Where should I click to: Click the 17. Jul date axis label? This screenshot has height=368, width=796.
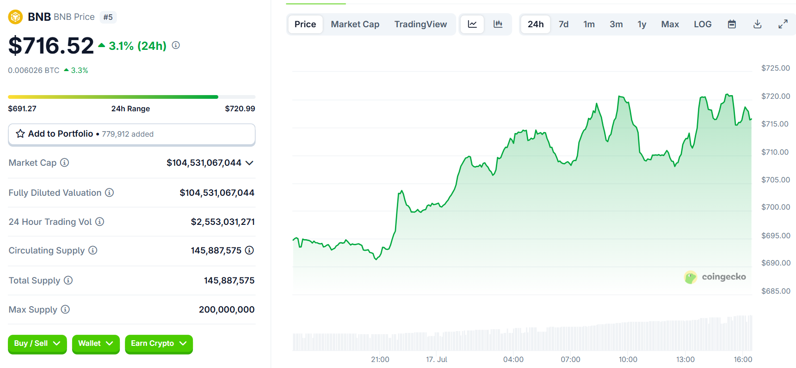[x=437, y=359]
